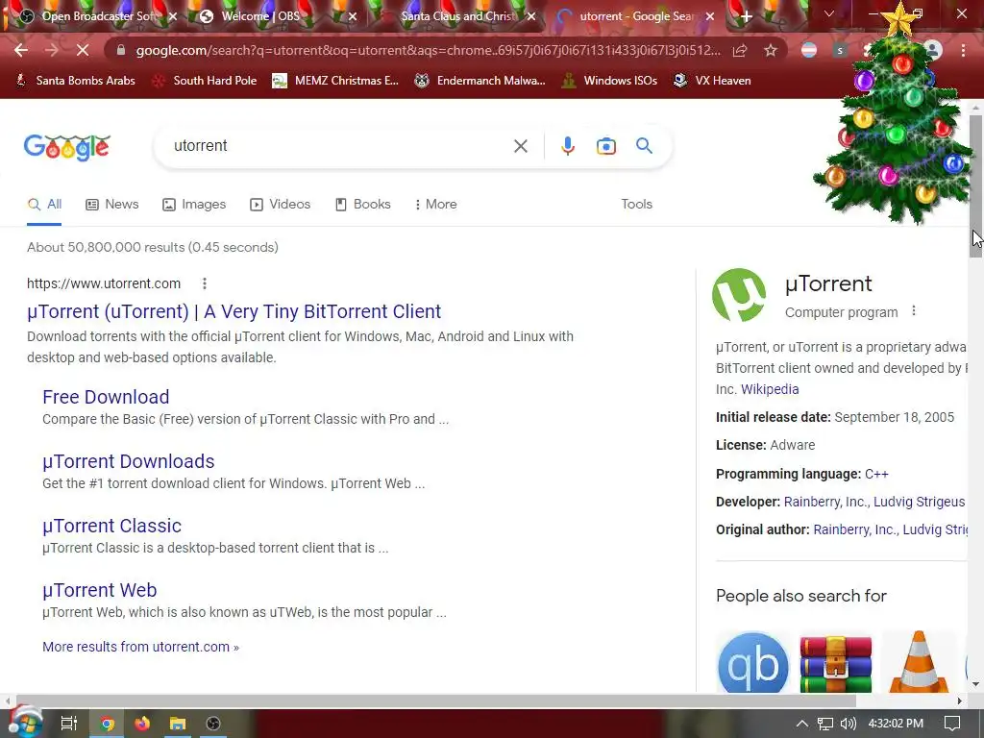Open the search Tools options
This screenshot has width=984, height=738.
636,204
